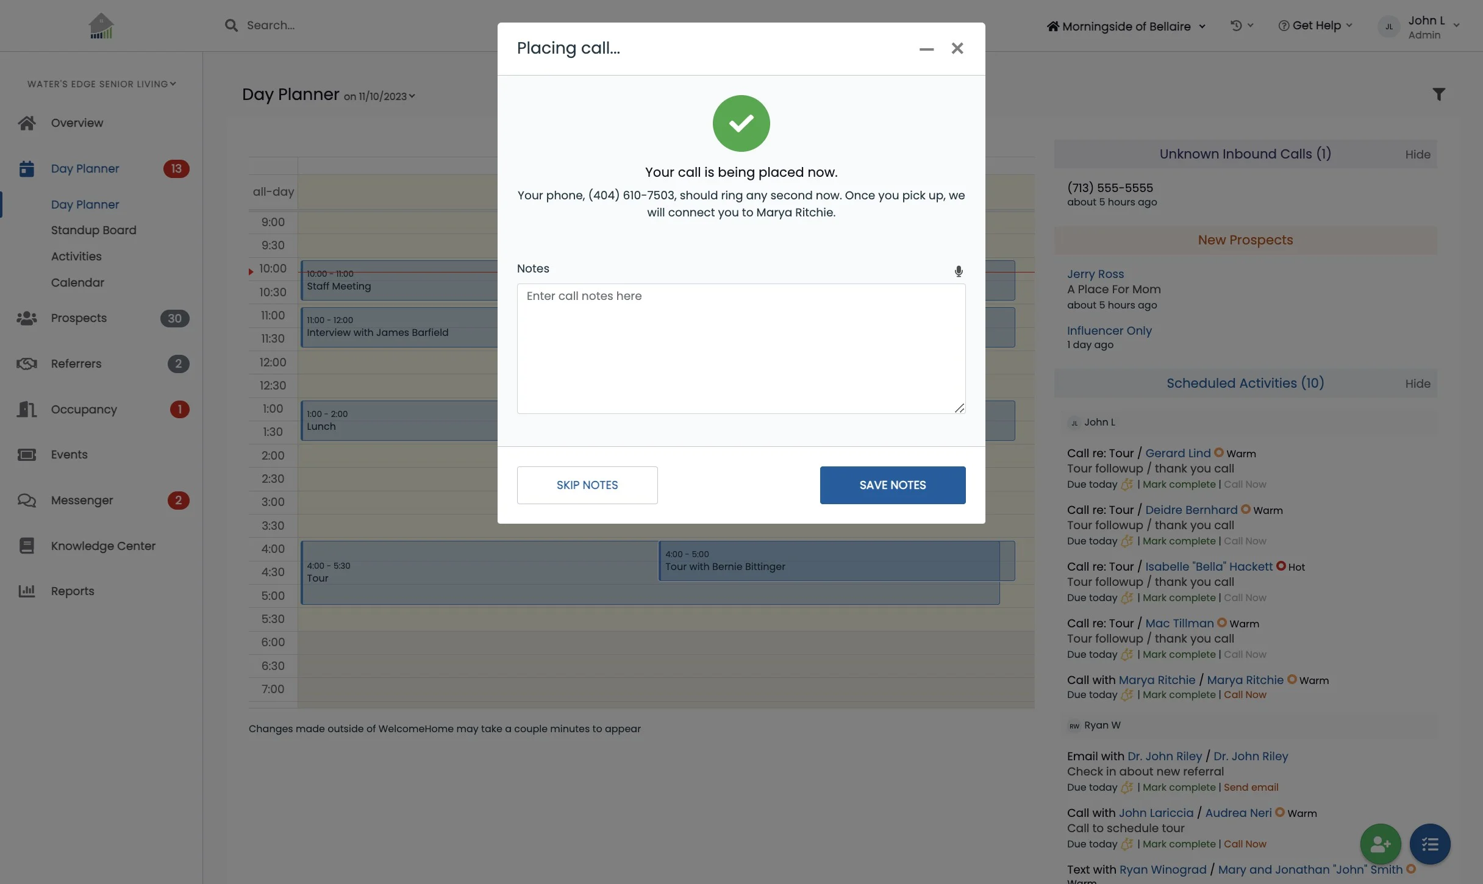
Task: Go to Prospects in sidebar
Action: tap(79, 318)
